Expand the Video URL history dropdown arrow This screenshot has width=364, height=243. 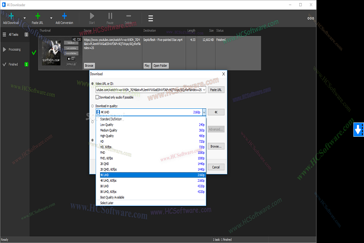point(204,90)
